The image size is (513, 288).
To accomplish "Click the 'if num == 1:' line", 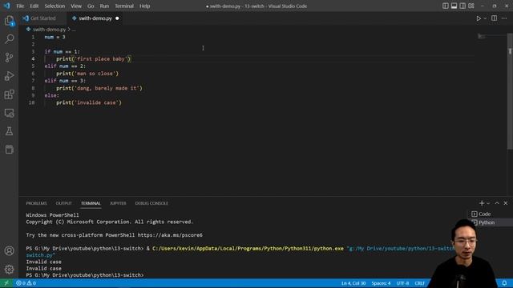I will click(x=63, y=51).
